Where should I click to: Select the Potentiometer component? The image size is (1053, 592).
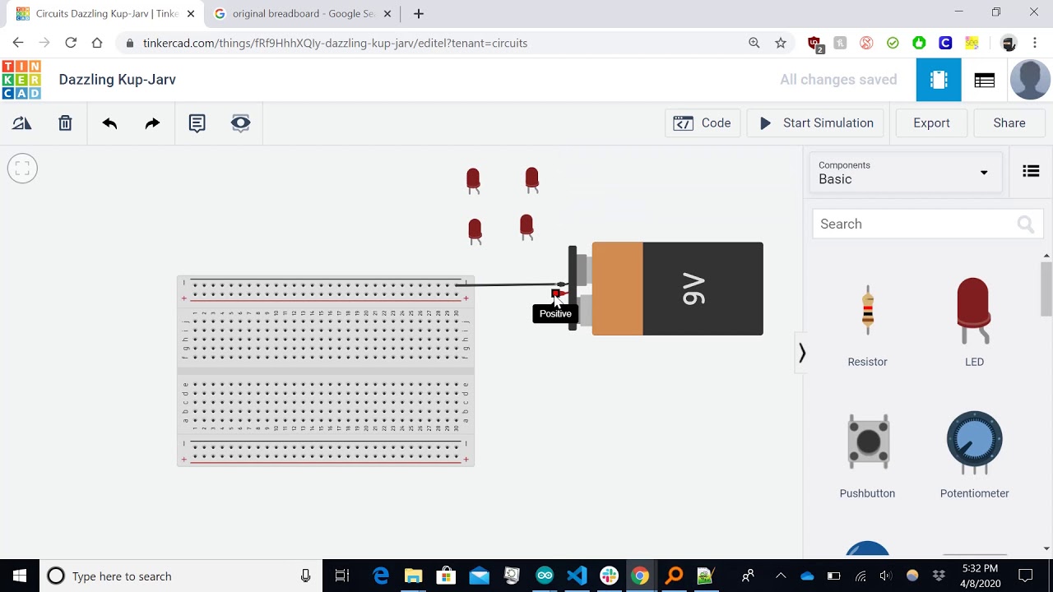[x=974, y=456]
